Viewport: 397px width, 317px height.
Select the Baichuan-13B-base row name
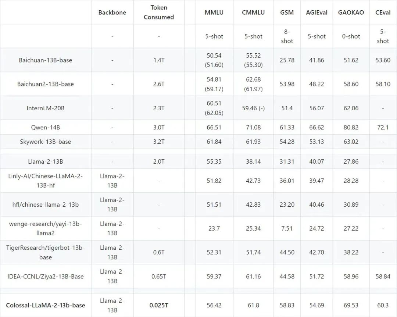click(x=46, y=60)
